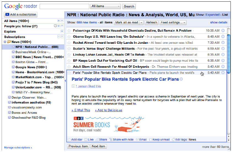The height and width of the screenshot is (152, 233).
Task: Select the BBC News subscription
Action: click(38, 57)
